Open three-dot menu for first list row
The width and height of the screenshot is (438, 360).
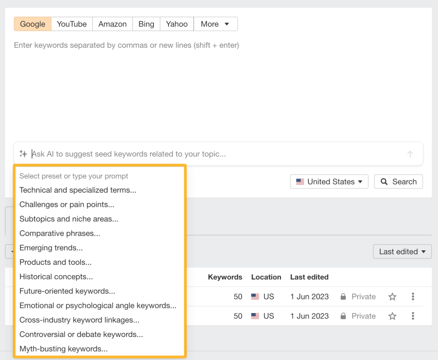[413, 296]
